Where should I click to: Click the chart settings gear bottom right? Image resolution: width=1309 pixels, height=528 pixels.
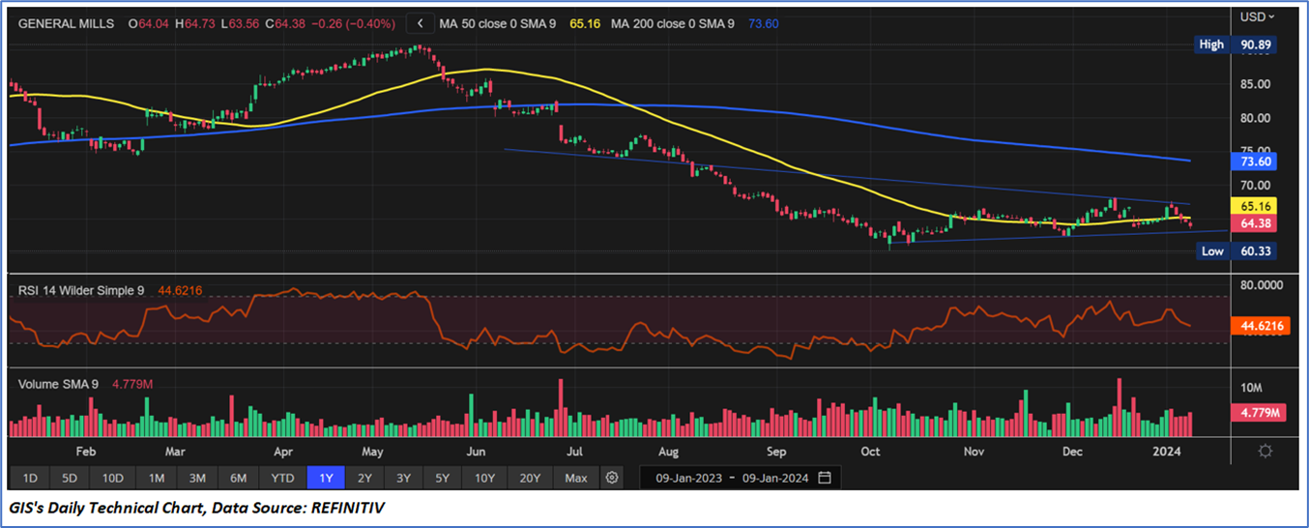click(x=1265, y=452)
